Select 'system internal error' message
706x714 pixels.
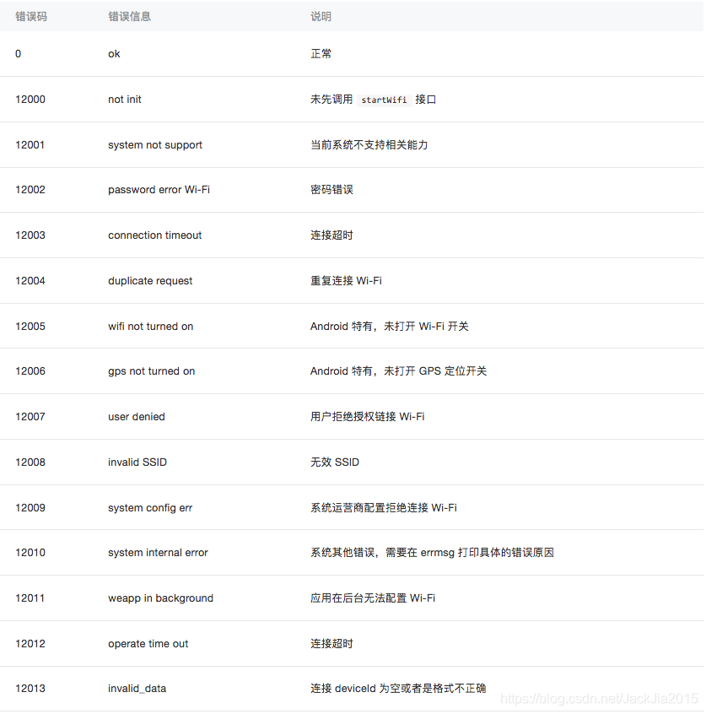tap(158, 552)
